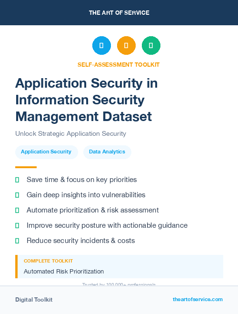
Task: Select the Application Security tag
Action: click(x=46, y=152)
